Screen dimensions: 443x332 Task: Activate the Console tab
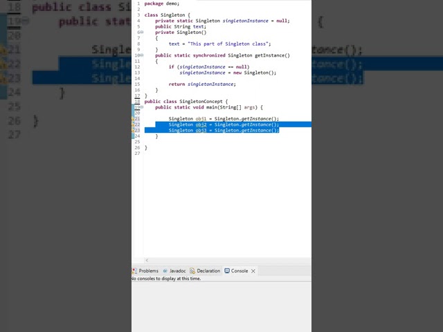tap(237, 270)
